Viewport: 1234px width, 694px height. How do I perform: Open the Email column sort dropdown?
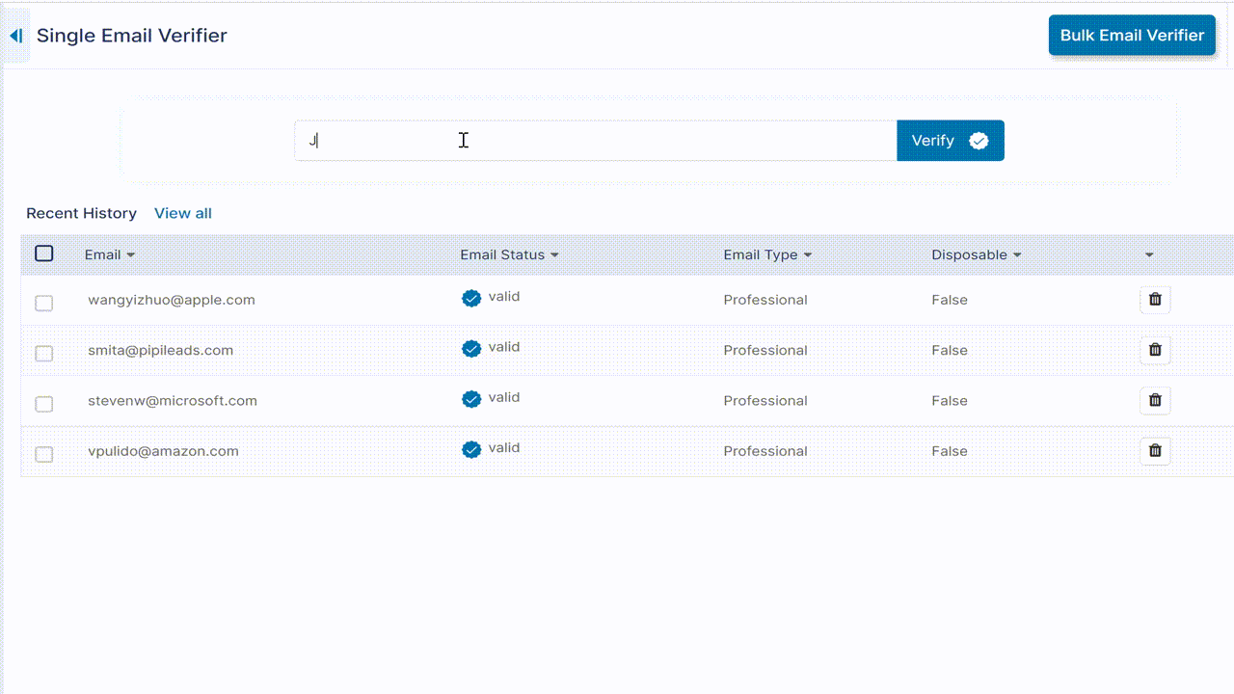pyautogui.click(x=131, y=255)
